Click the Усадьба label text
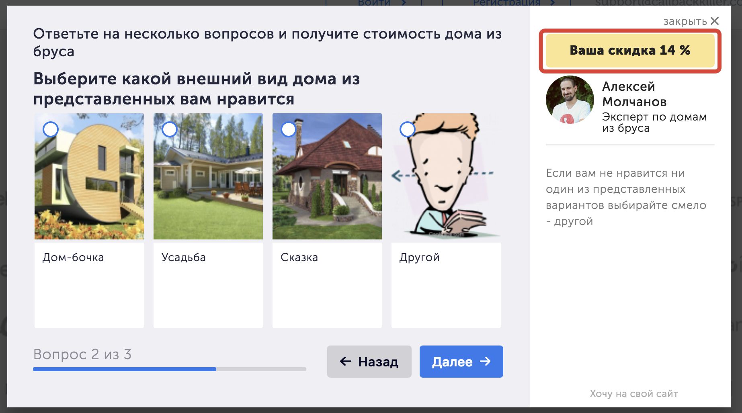Image resolution: width=742 pixels, height=413 pixels. coord(184,257)
